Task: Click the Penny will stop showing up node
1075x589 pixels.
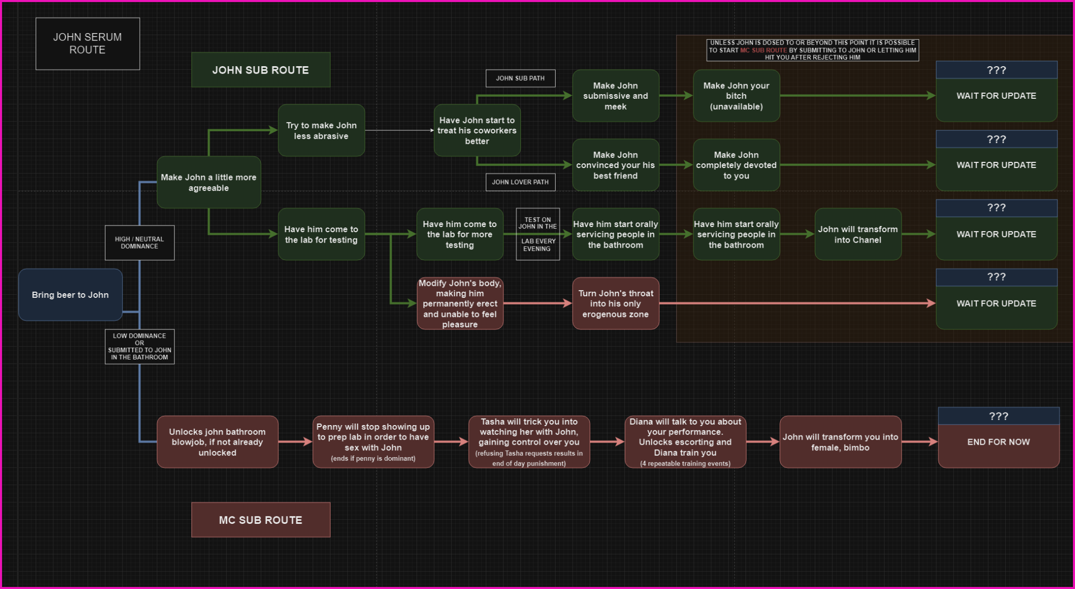Action: (x=372, y=442)
